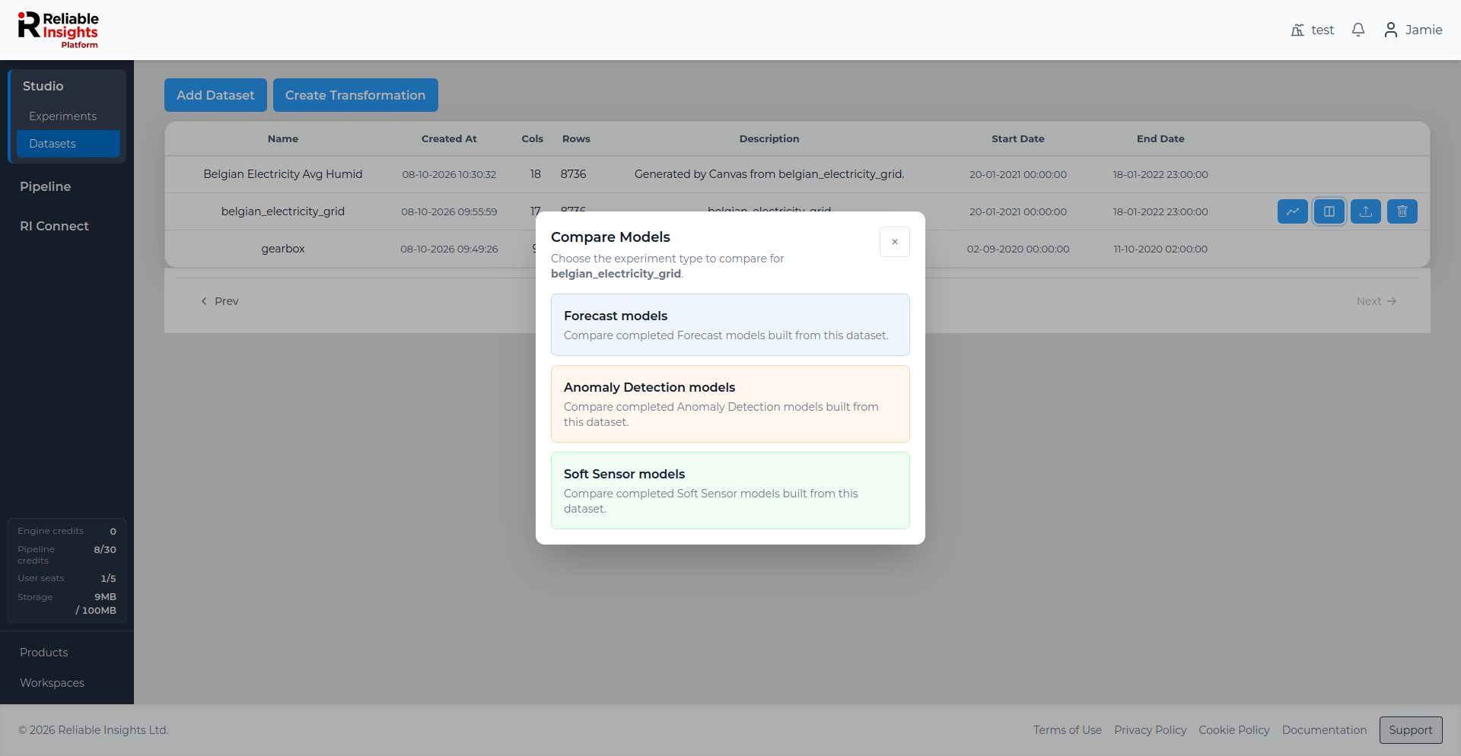Click the compare models icon in the belgian_electricity_grid row
Viewport: 1461px width, 756px height.
[1329, 211]
